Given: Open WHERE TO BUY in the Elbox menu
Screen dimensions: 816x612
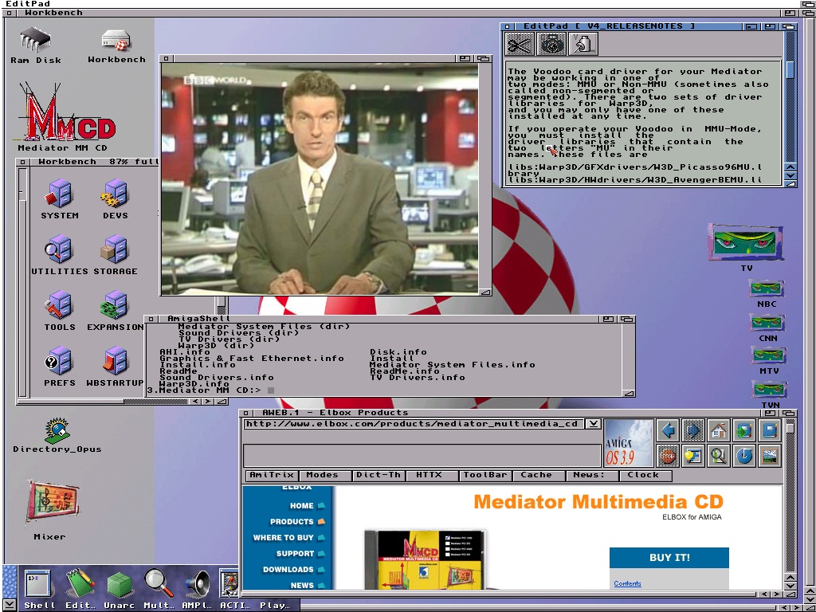Looking at the screenshot, I should coord(283,538).
